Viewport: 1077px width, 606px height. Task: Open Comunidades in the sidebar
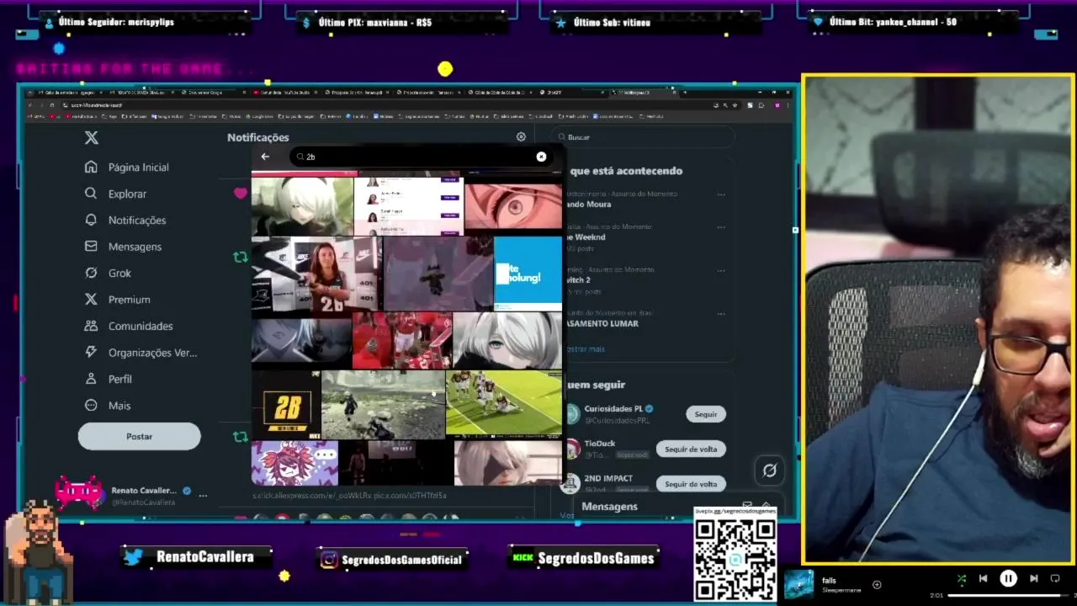tap(129, 326)
